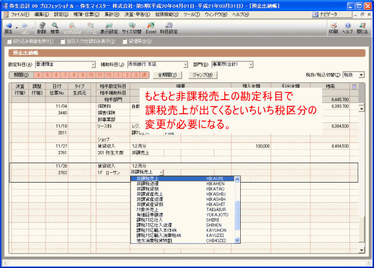Open the 設定 menu
Image resolution: width=374 pixels, height=268 pixels.
pyautogui.click(x=61, y=15)
